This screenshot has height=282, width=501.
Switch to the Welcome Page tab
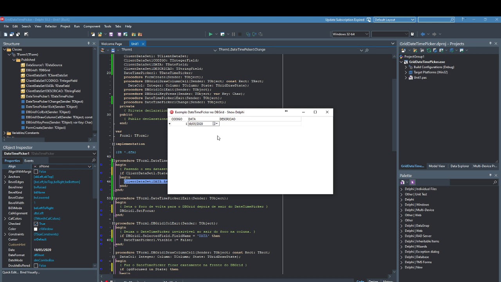click(x=112, y=44)
